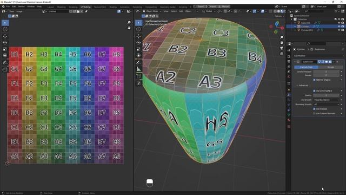Toggle Collection visibility eye icon
Screen dimensions: 346x195
[x=339, y=19]
